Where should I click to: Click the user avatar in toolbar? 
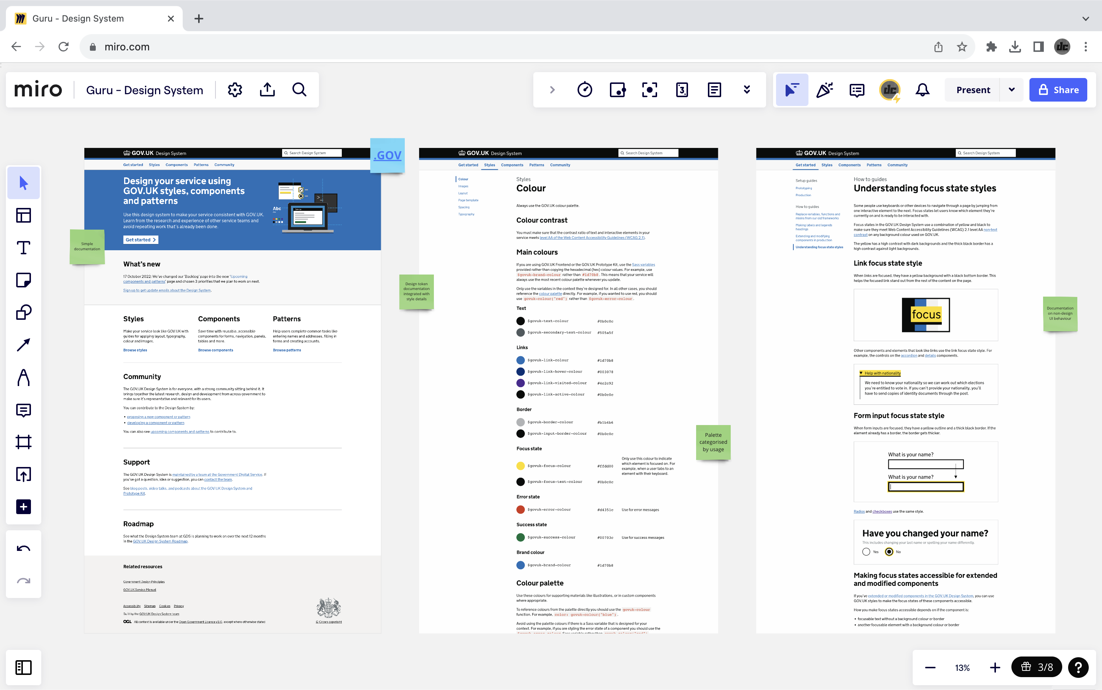890,90
